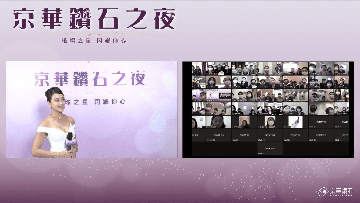
Task: Select the top-right tile of participant grid
Action: tap(341, 68)
